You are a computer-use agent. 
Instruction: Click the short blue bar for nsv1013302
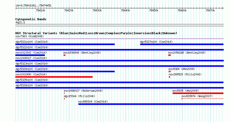(x=30, y=55)
